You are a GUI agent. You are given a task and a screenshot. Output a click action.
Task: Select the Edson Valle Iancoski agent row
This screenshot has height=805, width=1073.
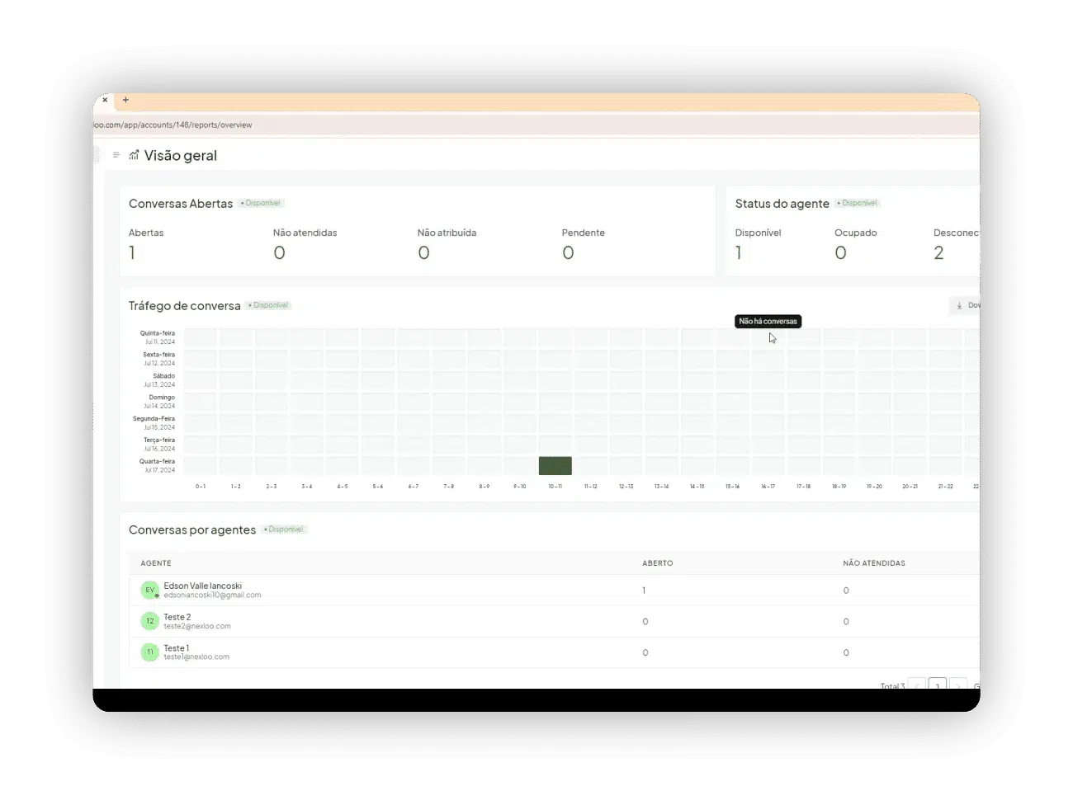click(554, 591)
